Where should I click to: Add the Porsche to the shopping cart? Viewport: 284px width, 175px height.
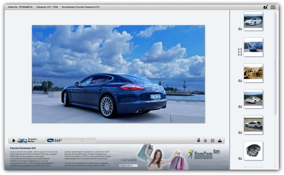click(199, 140)
